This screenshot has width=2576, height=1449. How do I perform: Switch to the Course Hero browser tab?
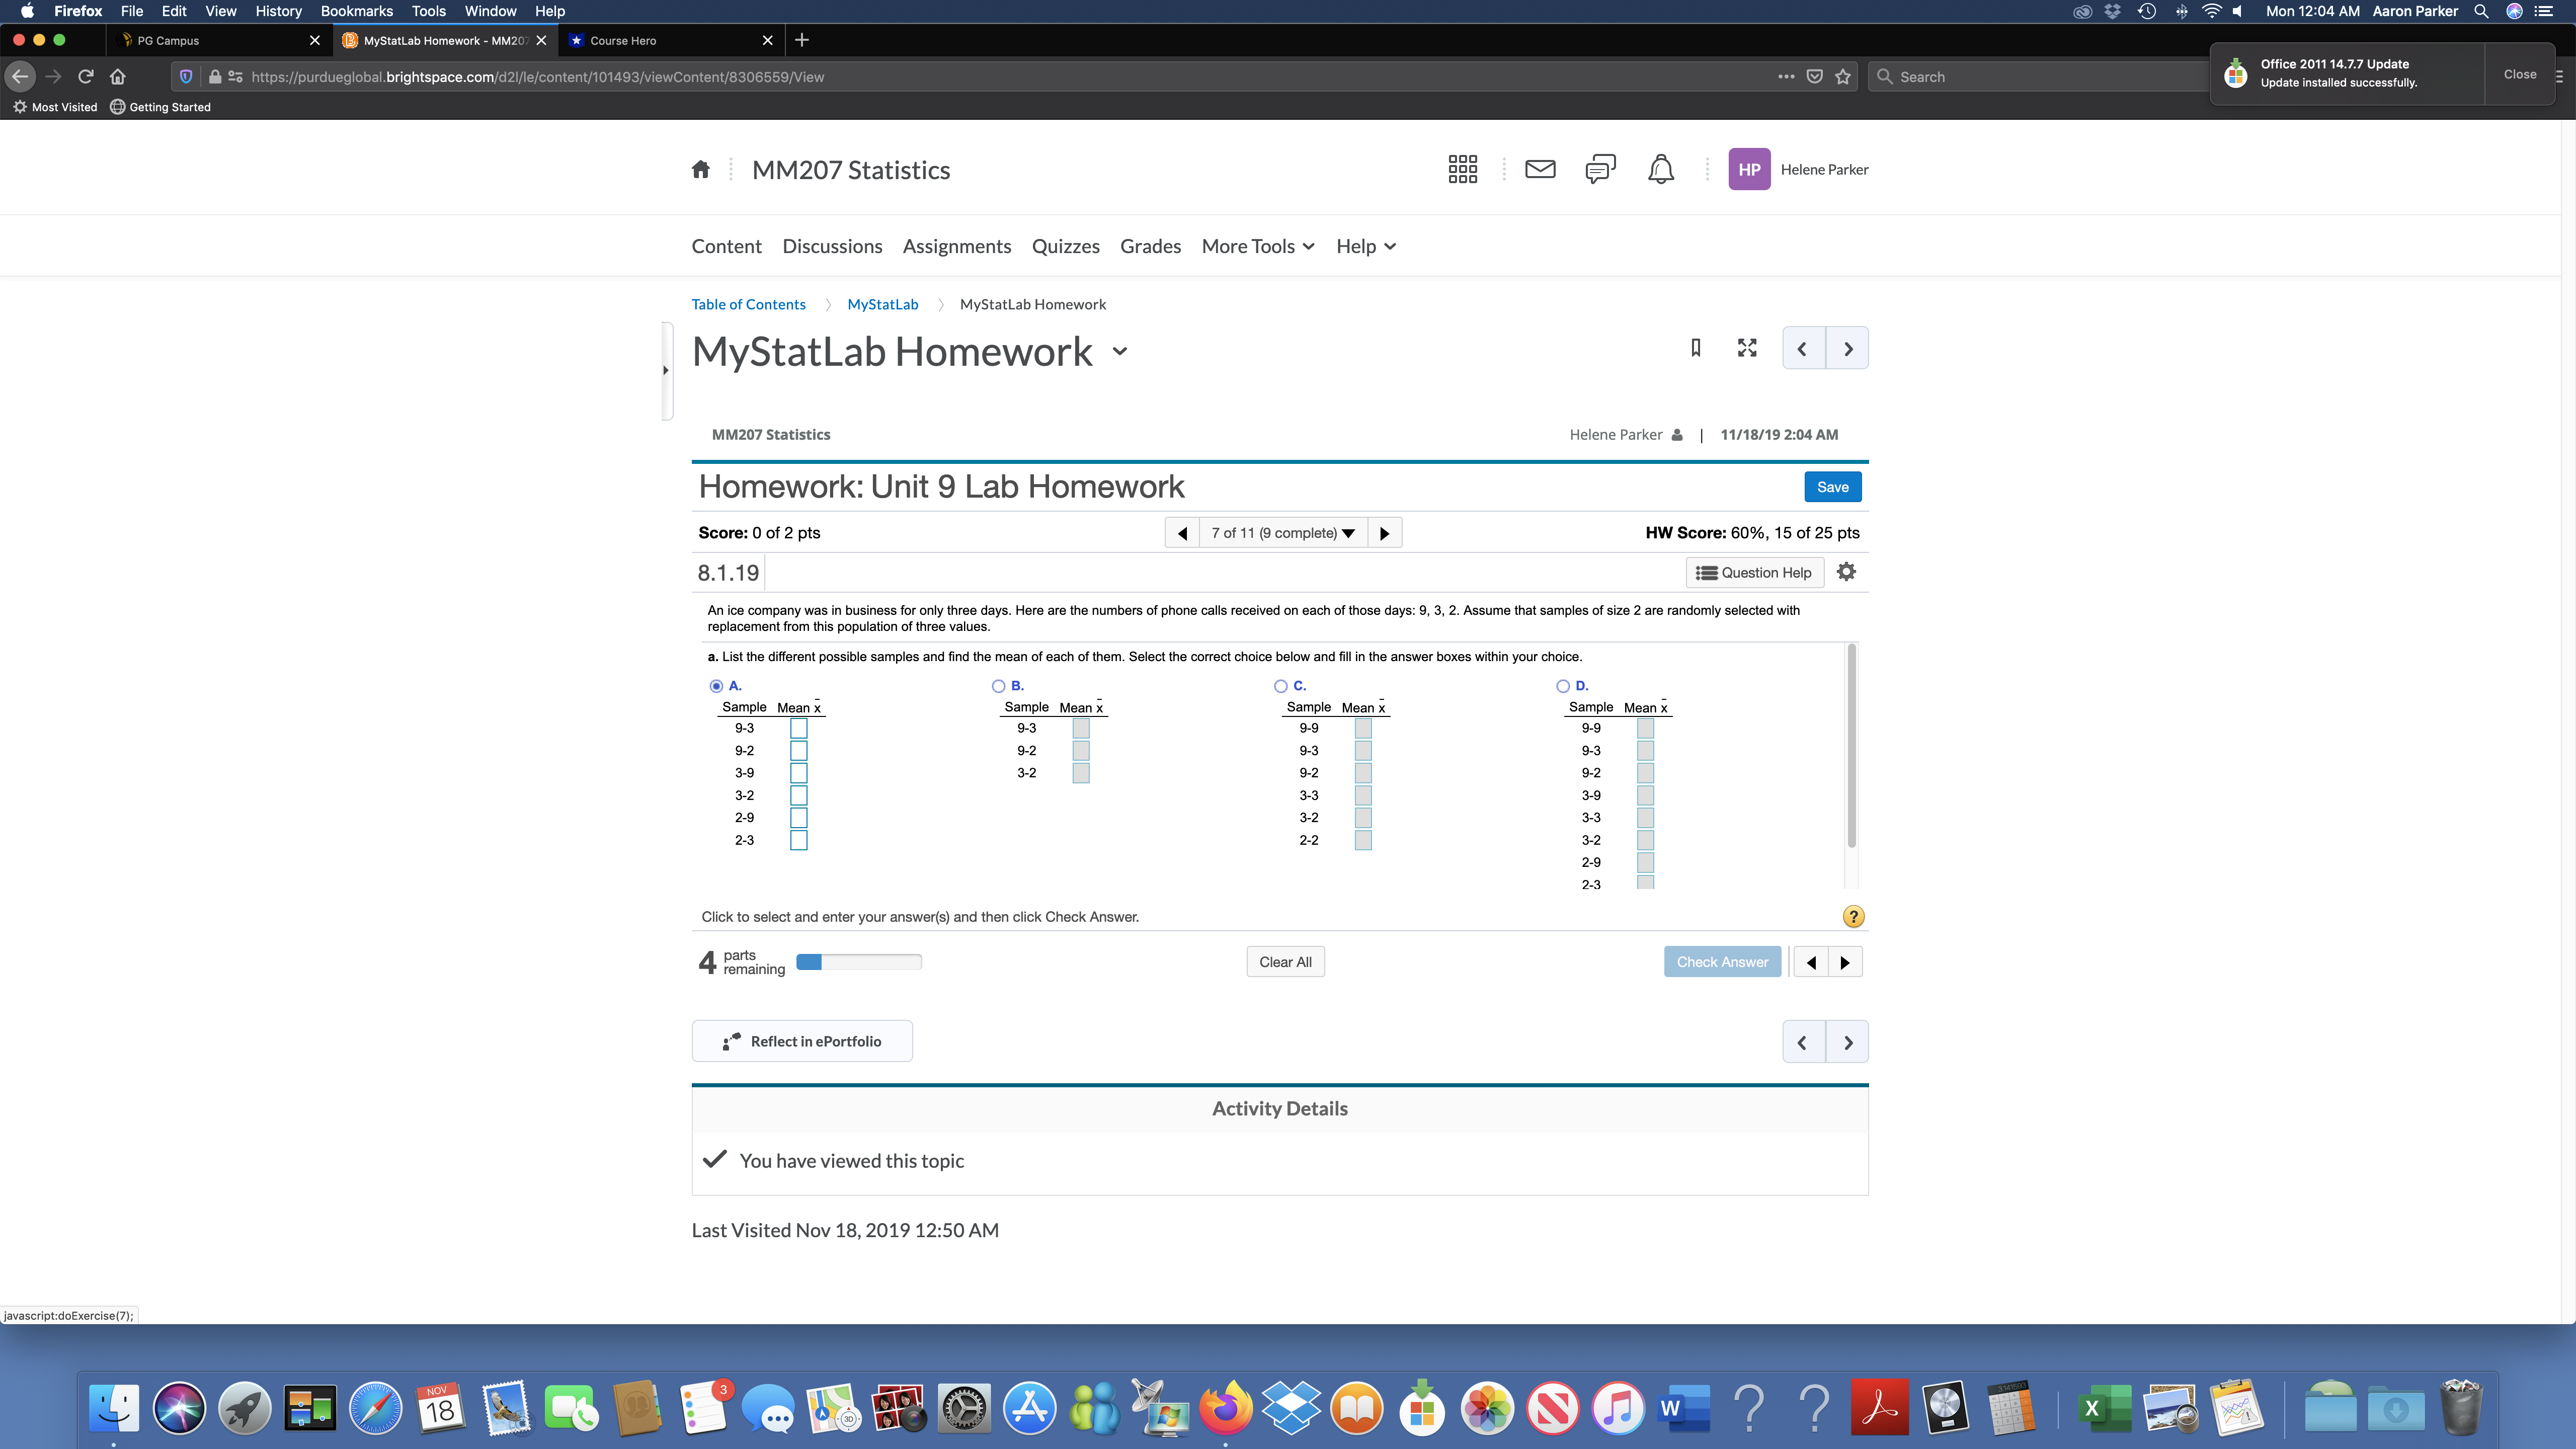coord(623,40)
